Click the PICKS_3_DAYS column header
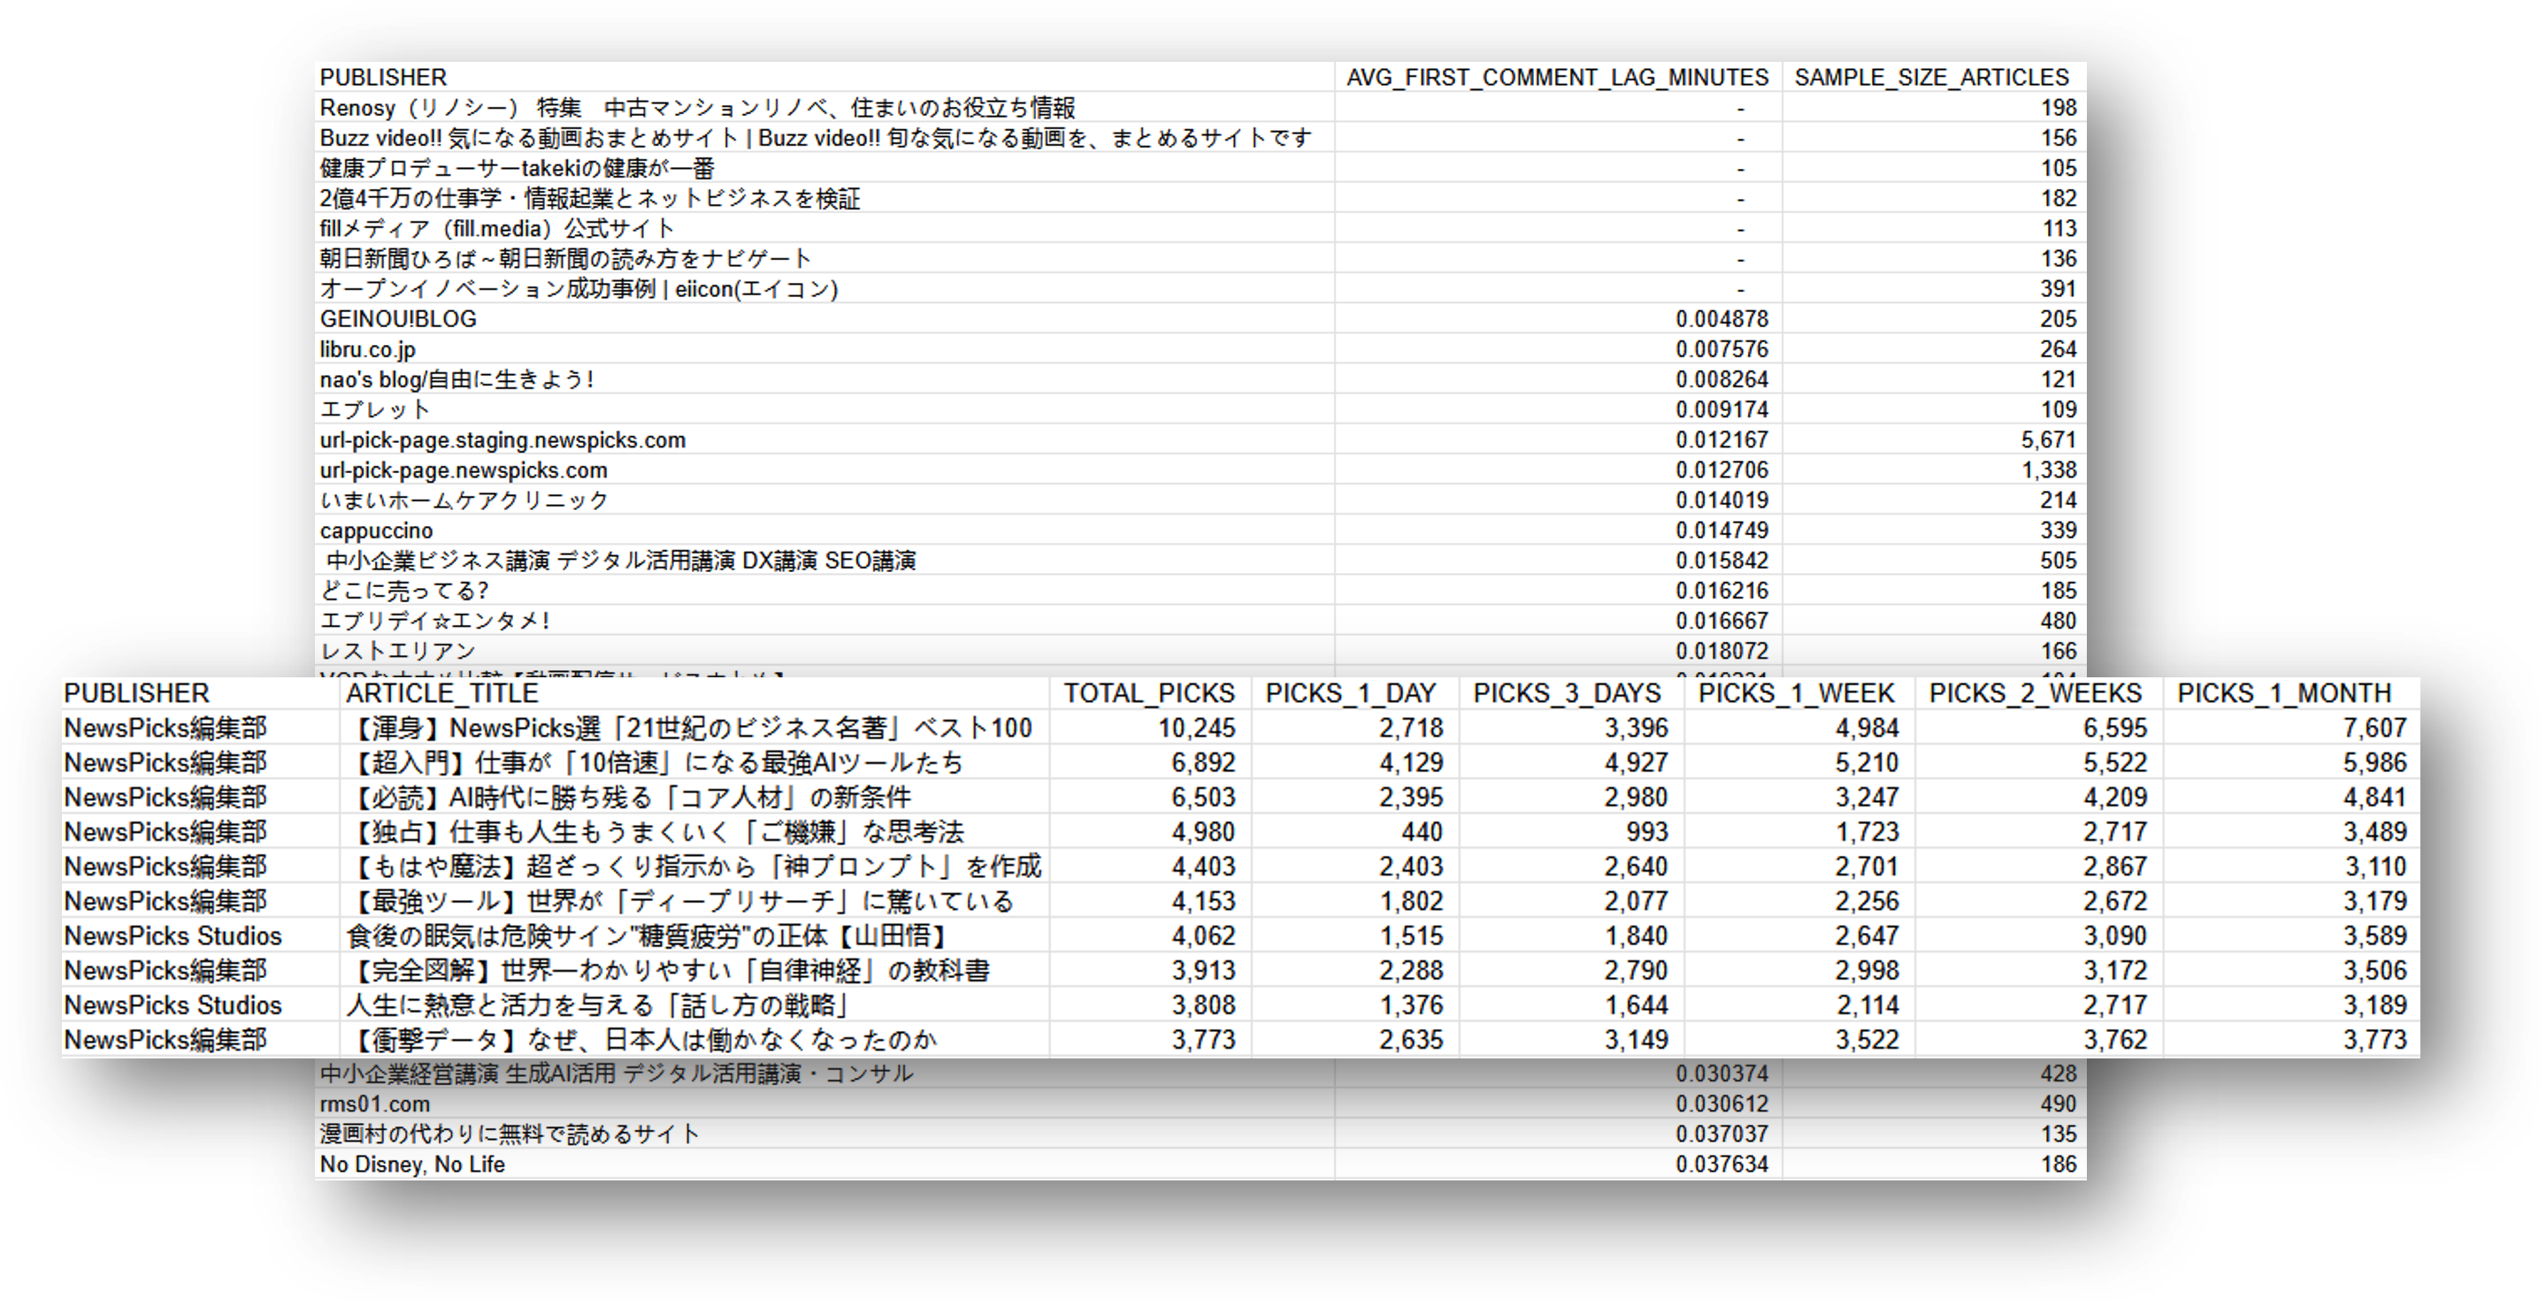The width and height of the screenshot is (2546, 1306). click(1567, 693)
